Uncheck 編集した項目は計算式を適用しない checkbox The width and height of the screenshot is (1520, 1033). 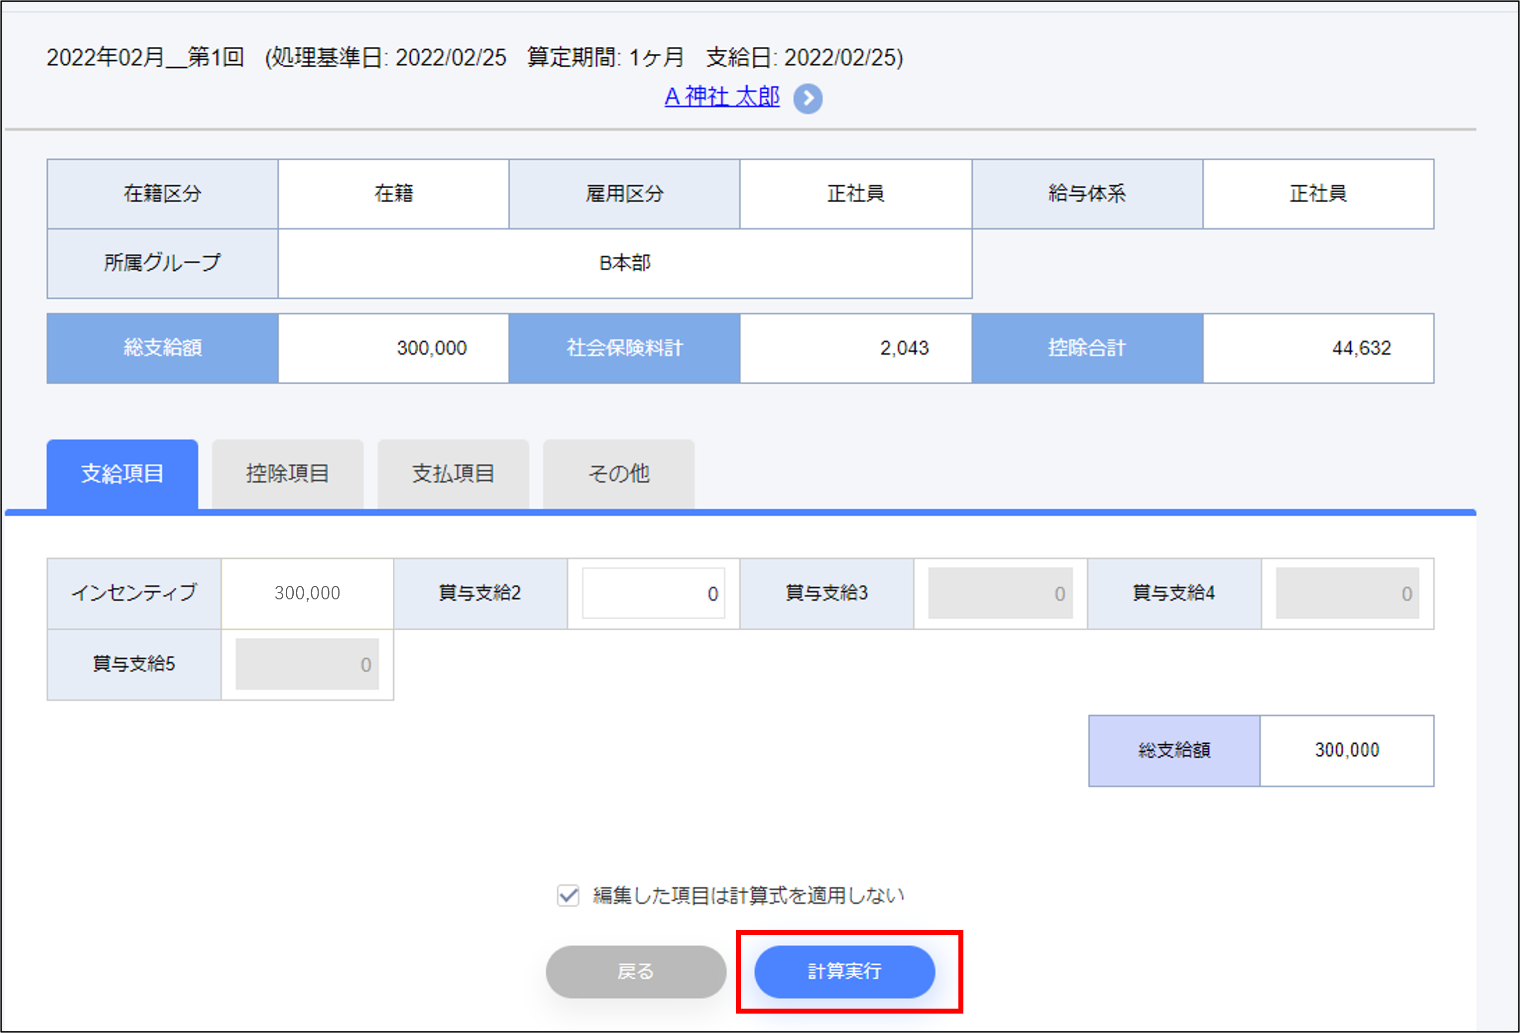[x=568, y=896]
